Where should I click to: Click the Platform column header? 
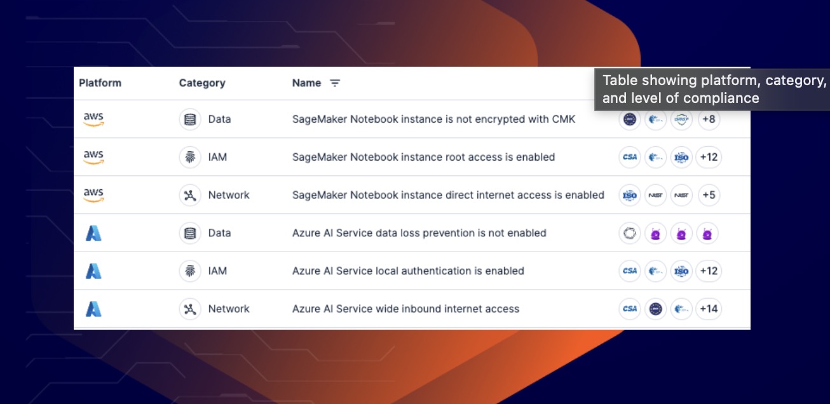100,83
